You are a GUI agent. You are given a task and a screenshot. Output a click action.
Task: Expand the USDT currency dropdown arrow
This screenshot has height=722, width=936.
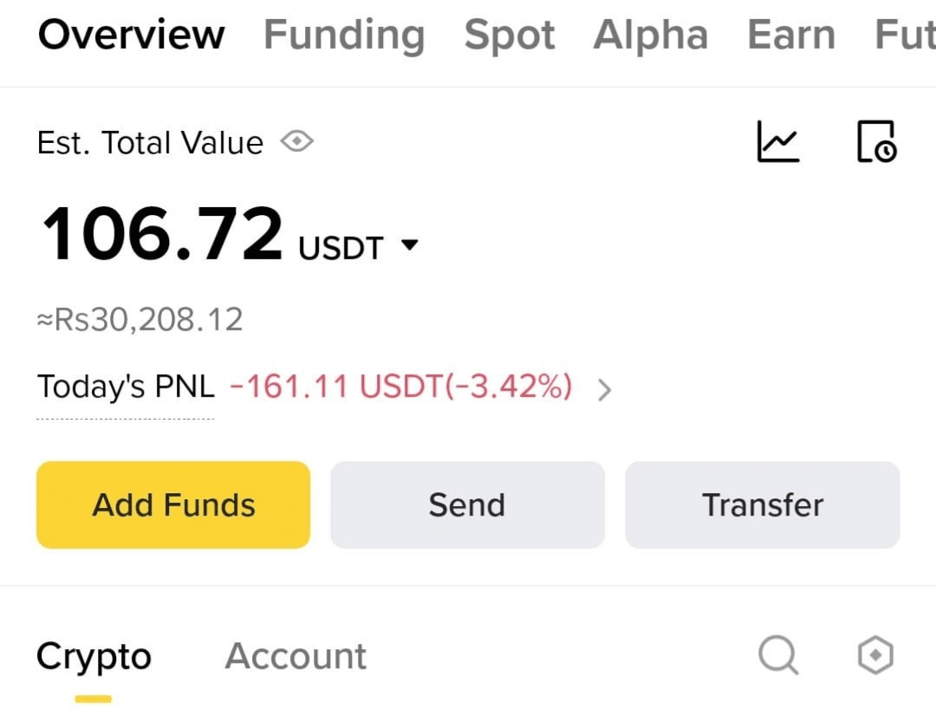(409, 244)
